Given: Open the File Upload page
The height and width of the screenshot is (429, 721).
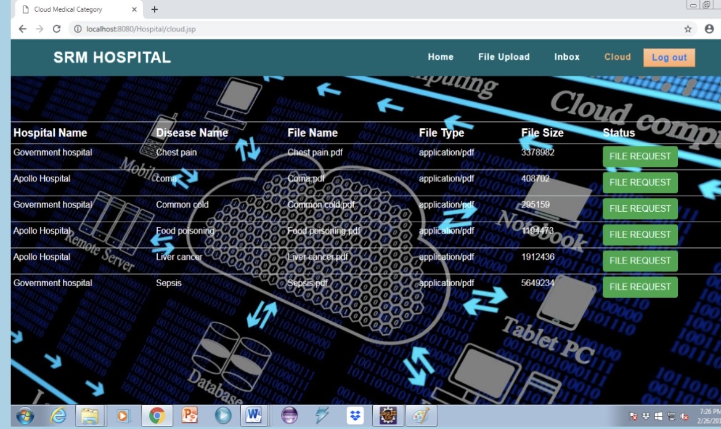Looking at the screenshot, I should pyautogui.click(x=504, y=57).
